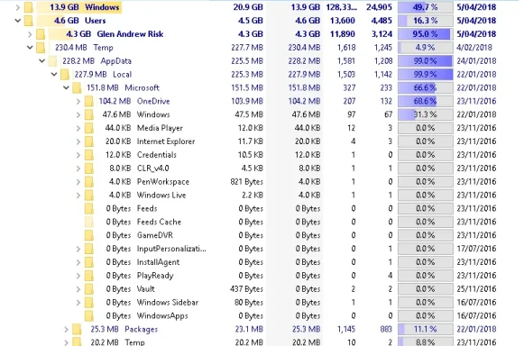Expand the Credentials folder
The height and width of the screenshot is (346, 524).
[x=78, y=155]
